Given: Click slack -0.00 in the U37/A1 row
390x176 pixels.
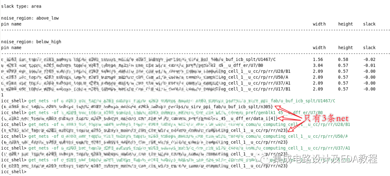Looking at the screenshot, I should pyautogui.click(x=369, y=83).
